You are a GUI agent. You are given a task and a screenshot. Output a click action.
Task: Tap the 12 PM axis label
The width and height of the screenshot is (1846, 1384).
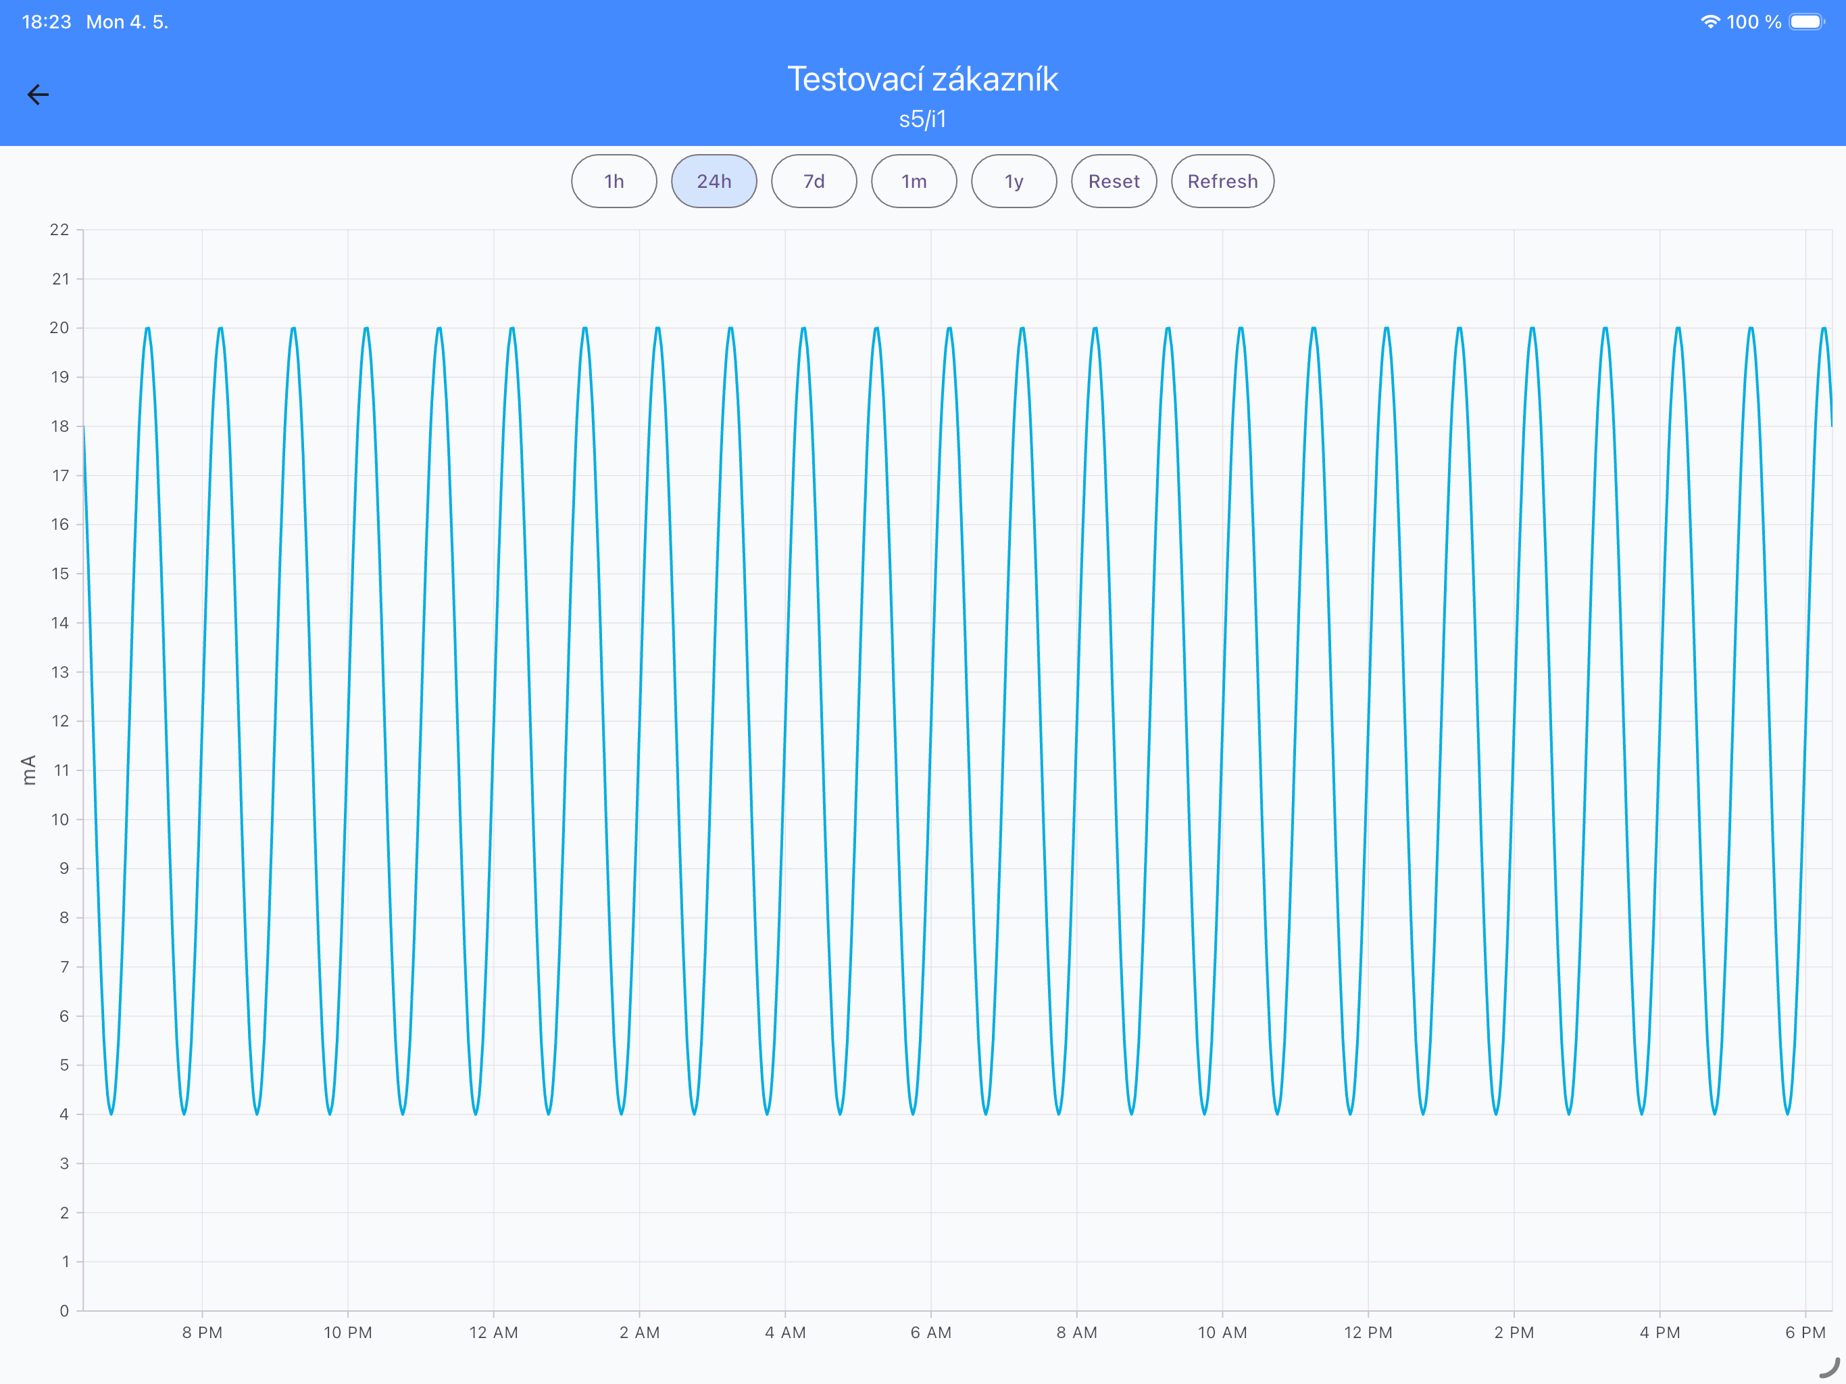[1368, 1332]
